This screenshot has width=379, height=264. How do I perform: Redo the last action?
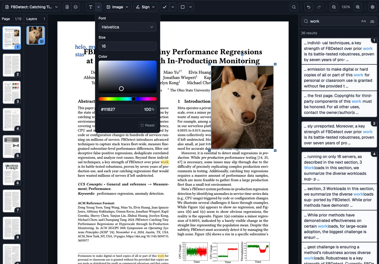[x=319, y=7]
